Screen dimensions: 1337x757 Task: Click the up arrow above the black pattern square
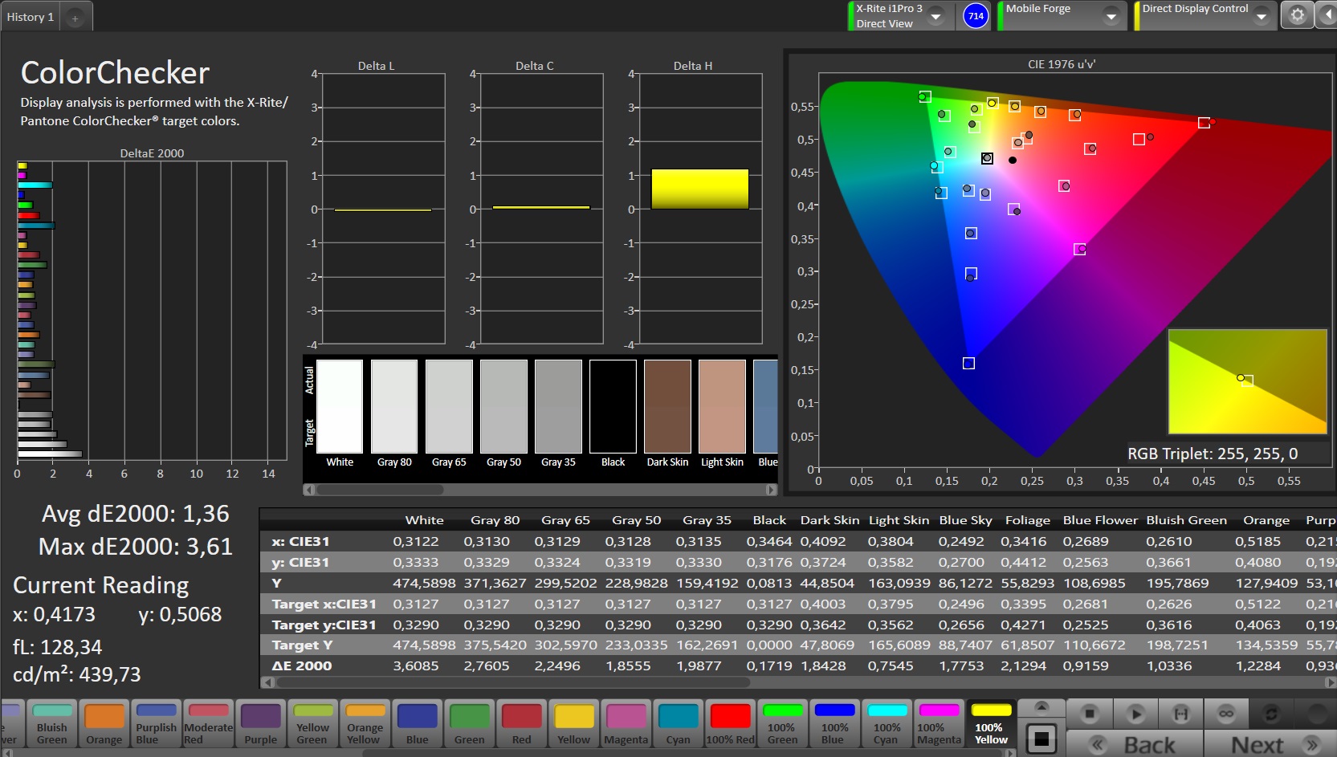[x=1041, y=706]
